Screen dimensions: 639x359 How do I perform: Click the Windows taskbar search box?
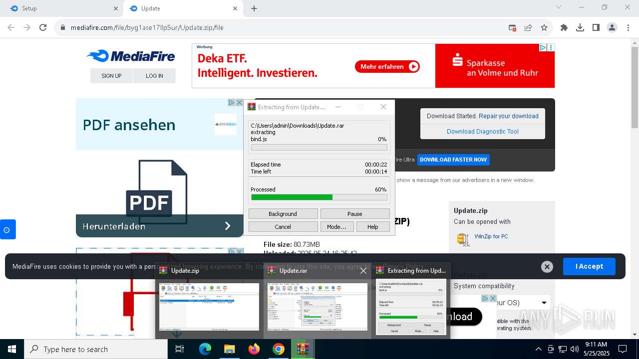coord(96,349)
